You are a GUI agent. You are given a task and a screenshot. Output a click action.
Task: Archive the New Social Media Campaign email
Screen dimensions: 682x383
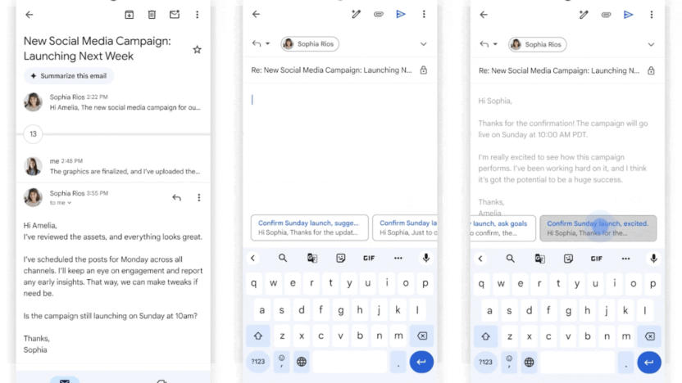pyautogui.click(x=130, y=15)
